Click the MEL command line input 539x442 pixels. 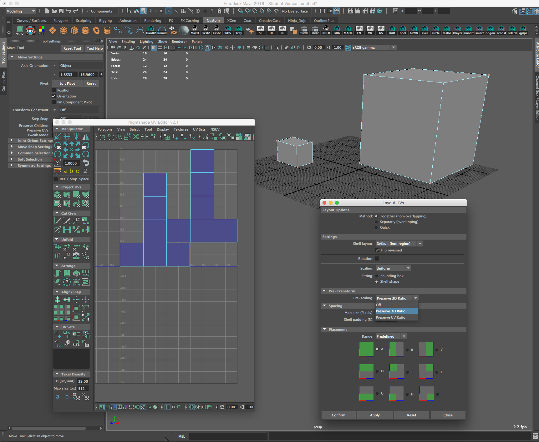pos(228,436)
